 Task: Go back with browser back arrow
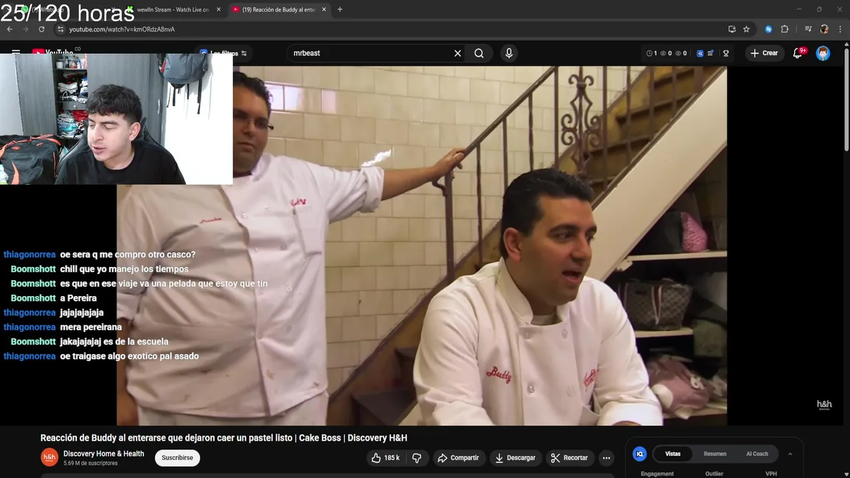10,29
